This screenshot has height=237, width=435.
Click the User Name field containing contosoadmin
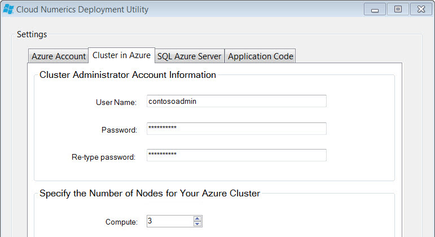pos(236,101)
